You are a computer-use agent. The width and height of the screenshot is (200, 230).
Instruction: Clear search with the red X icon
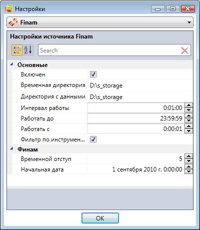pos(184,50)
